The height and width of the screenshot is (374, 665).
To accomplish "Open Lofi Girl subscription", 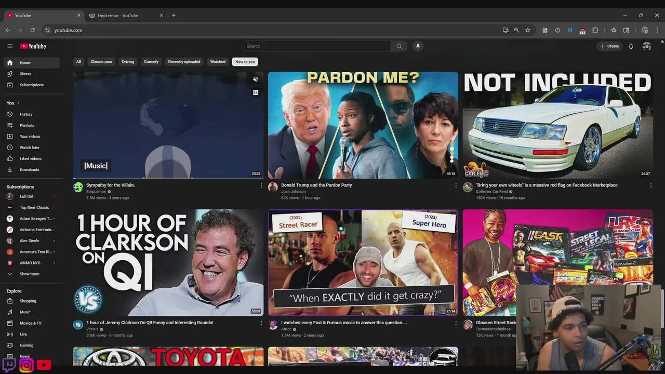I will click(32, 196).
